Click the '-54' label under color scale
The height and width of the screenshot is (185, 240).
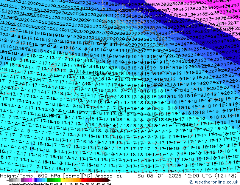click(x=12, y=184)
